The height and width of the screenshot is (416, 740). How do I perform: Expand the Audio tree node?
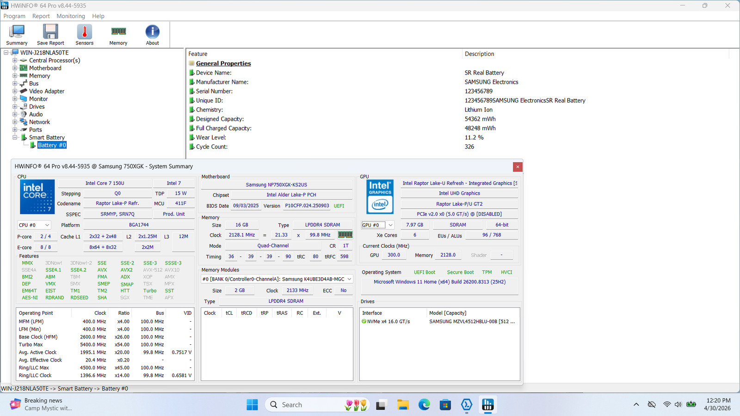15,114
